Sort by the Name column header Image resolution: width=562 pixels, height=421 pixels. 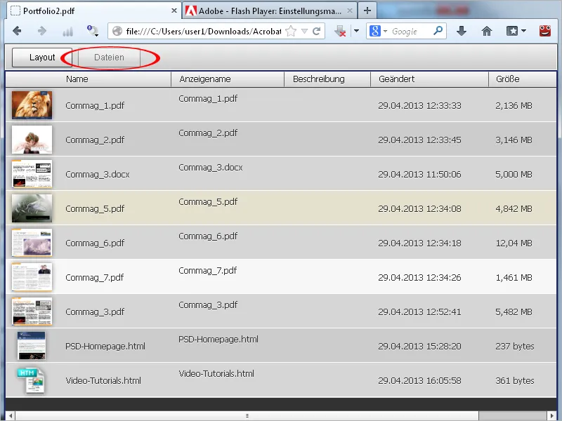89,79
